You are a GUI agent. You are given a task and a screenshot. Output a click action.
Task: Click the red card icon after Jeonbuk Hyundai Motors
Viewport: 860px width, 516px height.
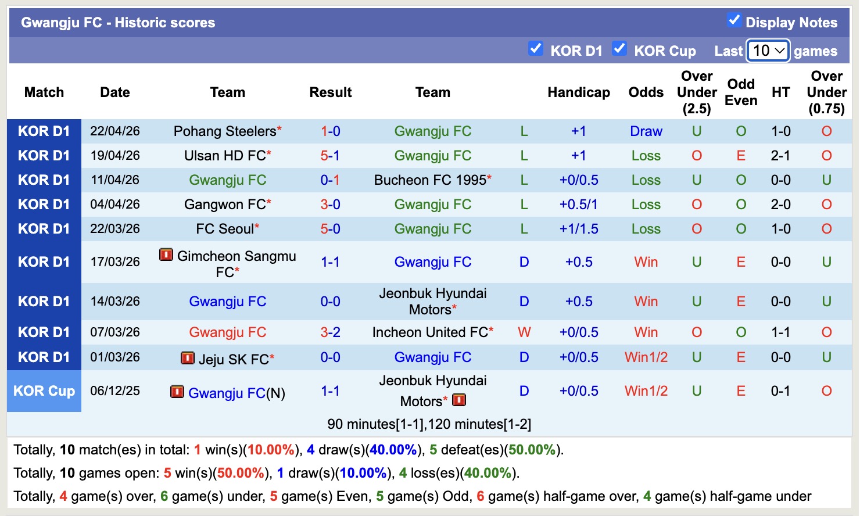click(x=458, y=400)
